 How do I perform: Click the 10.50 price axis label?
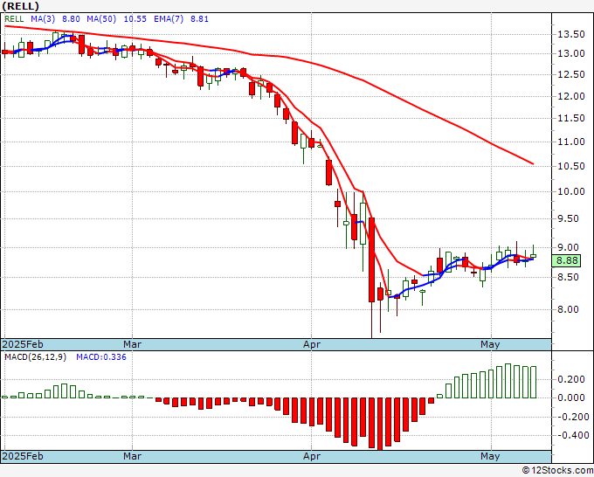571,166
